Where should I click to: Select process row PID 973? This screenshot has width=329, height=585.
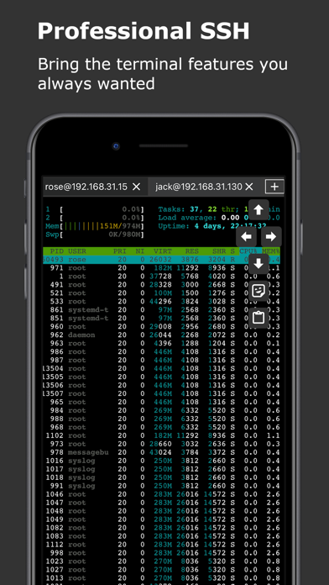tap(161, 444)
